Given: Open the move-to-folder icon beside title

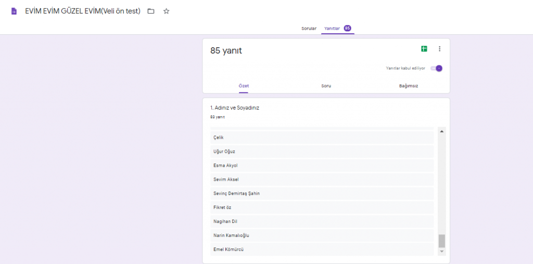Looking at the screenshot, I should coord(151,11).
